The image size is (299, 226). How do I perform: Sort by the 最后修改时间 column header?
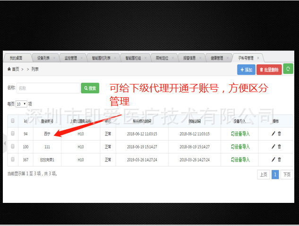142,121
